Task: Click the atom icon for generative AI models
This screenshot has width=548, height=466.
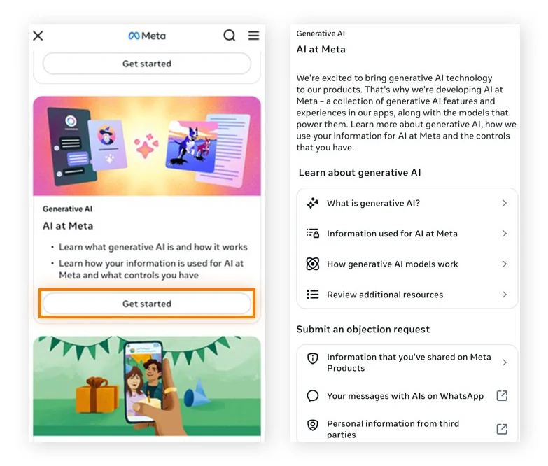Action: click(312, 264)
